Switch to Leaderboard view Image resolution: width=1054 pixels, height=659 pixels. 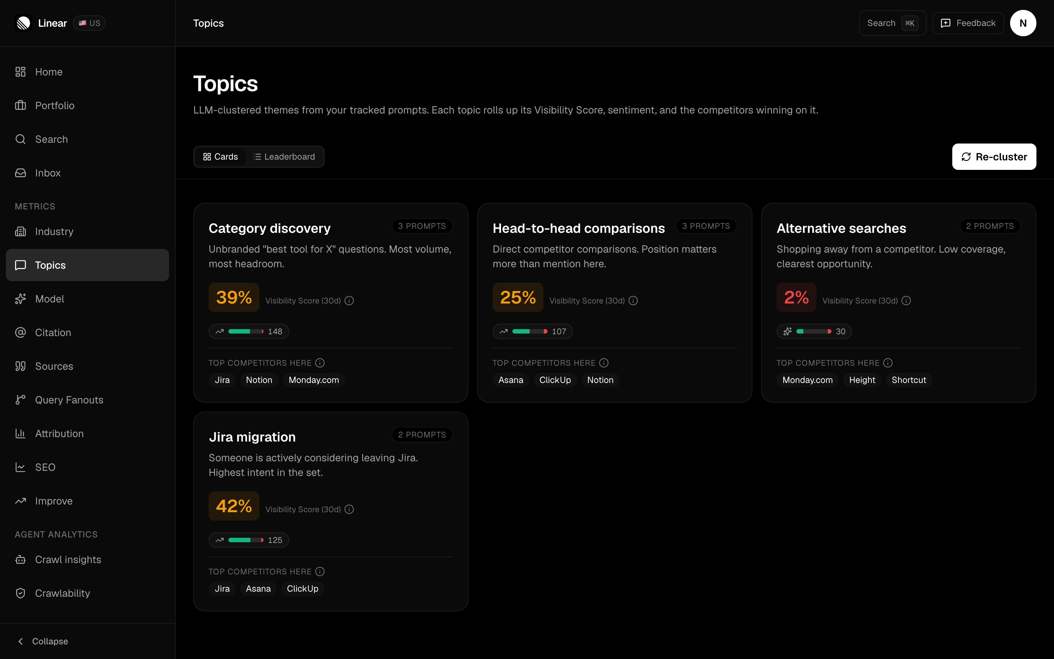[284, 156]
